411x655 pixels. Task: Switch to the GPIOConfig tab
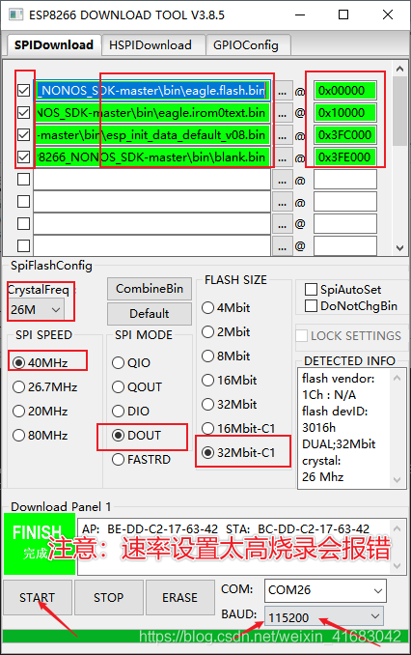pos(246,45)
